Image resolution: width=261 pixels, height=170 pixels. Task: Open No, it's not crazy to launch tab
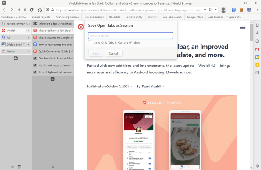[x=53, y=65]
